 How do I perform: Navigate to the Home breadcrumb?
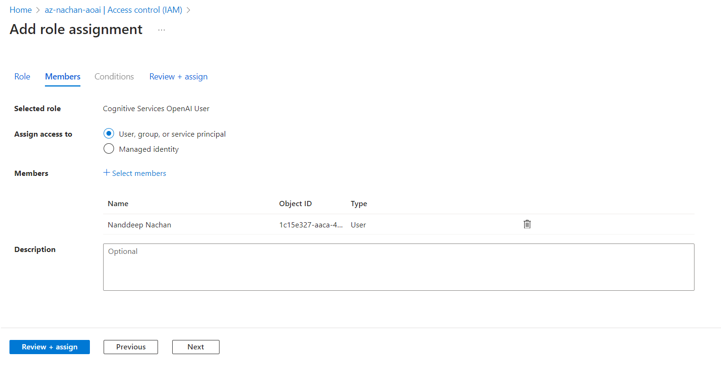pyautogui.click(x=20, y=10)
